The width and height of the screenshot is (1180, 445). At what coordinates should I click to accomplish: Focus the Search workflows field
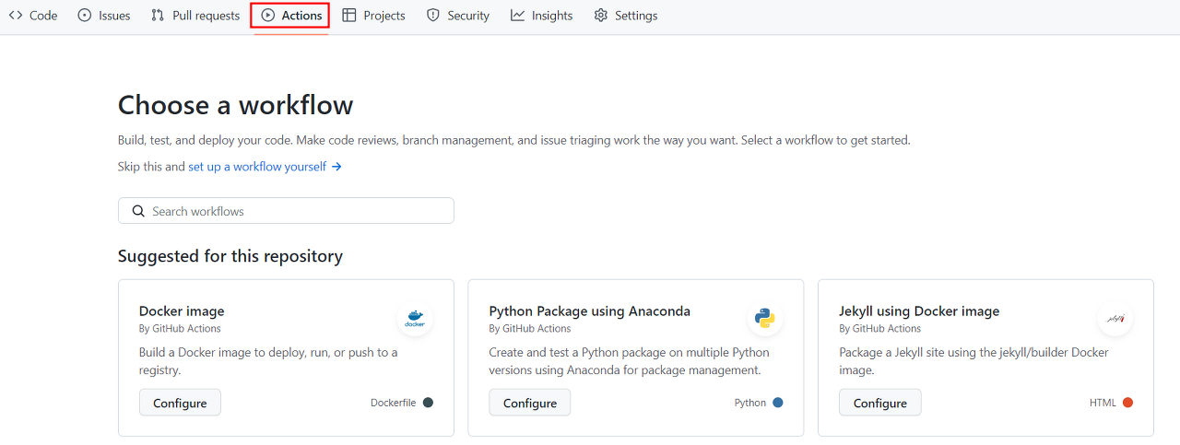click(295, 211)
